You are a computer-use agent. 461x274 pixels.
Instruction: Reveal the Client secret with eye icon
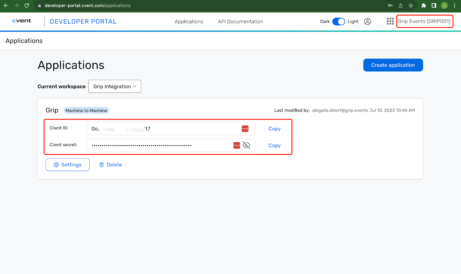(247, 145)
